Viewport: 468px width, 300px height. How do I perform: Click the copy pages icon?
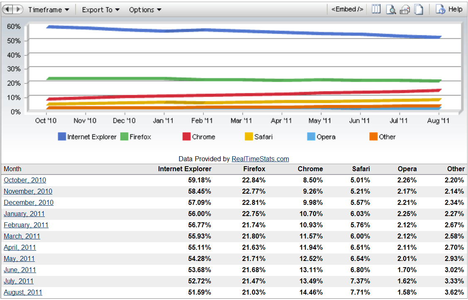click(x=419, y=9)
